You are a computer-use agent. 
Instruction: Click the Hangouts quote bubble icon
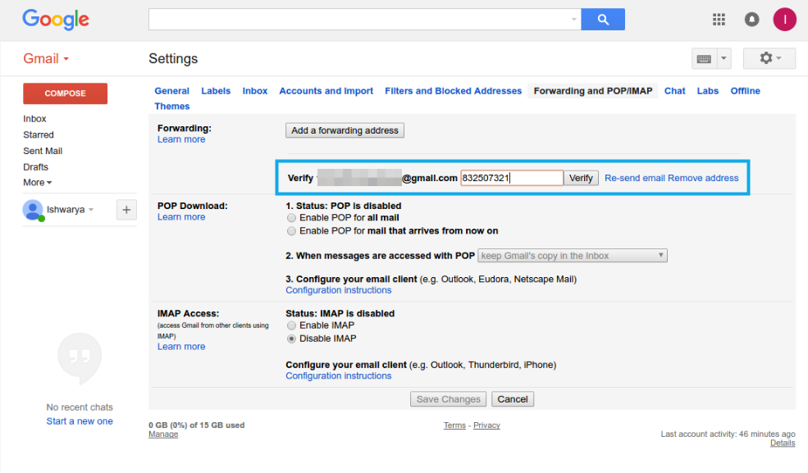pyautogui.click(x=80, y=358)
